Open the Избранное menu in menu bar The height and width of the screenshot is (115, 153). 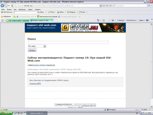(x=22, y=9)
